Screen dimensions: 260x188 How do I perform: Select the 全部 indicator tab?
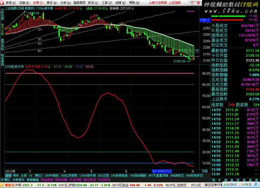24,176
